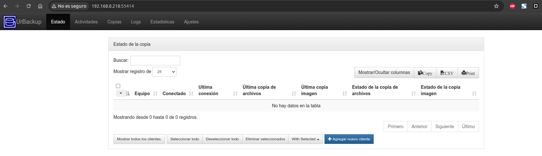Viewport: 542px width, 156px height.
Task: Reload the page with the browser refresh icon
Action: [x=29, y=6]
